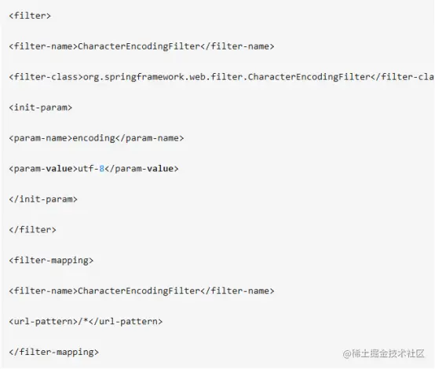Viewport: 435px width, 369px height.
Task: Click the second CharacterEncodingFilter filter-name line
Action: (141, 290)
